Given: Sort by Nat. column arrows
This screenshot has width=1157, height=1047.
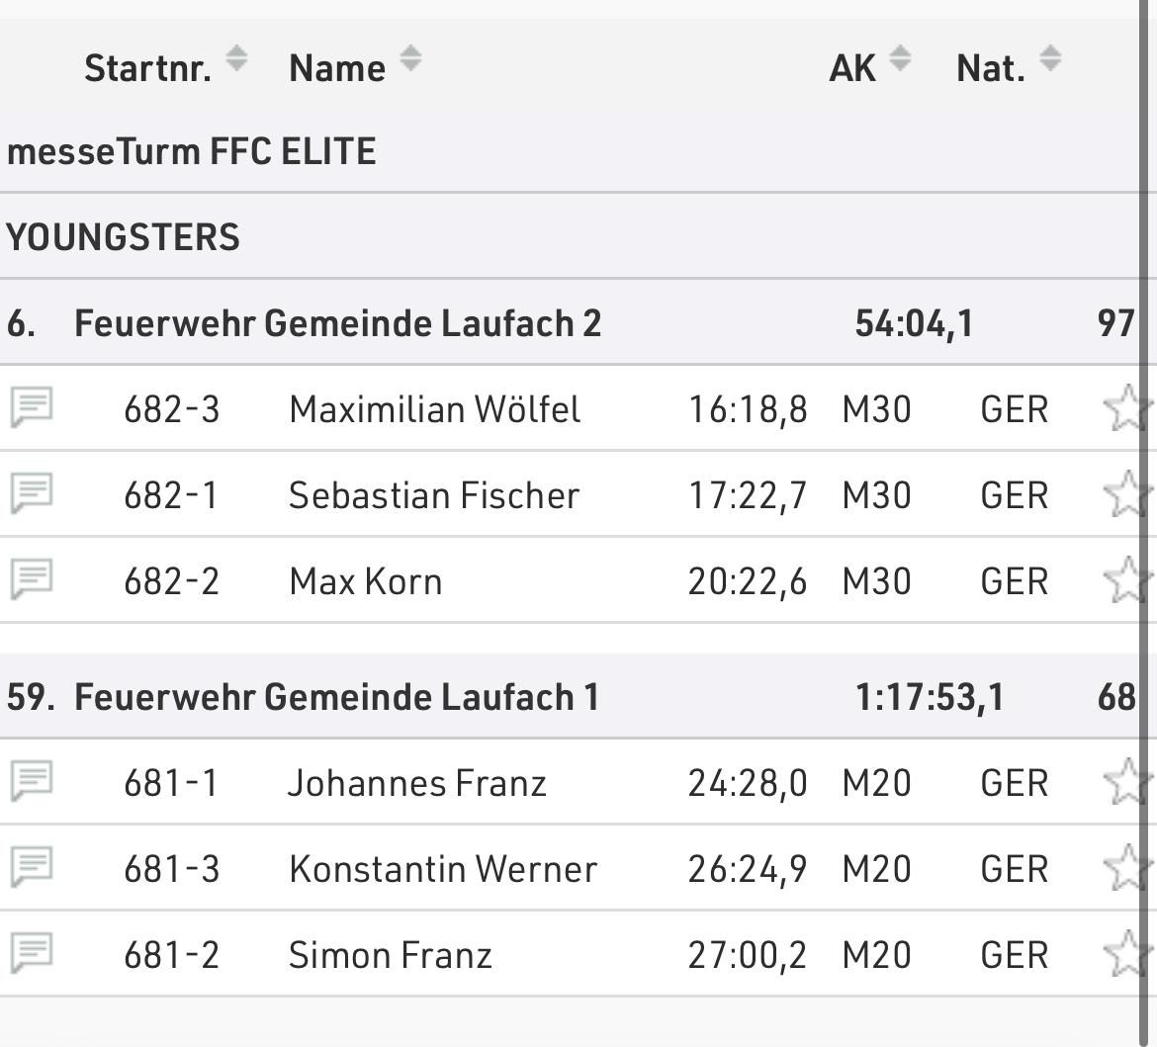Looking at the screenshot, I should (x=1050, y=60).
